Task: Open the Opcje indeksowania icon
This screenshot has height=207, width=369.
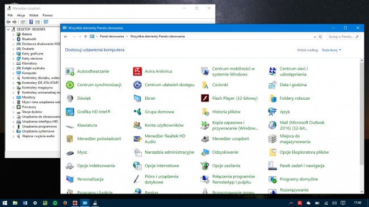Action: (x=70, y=166)
